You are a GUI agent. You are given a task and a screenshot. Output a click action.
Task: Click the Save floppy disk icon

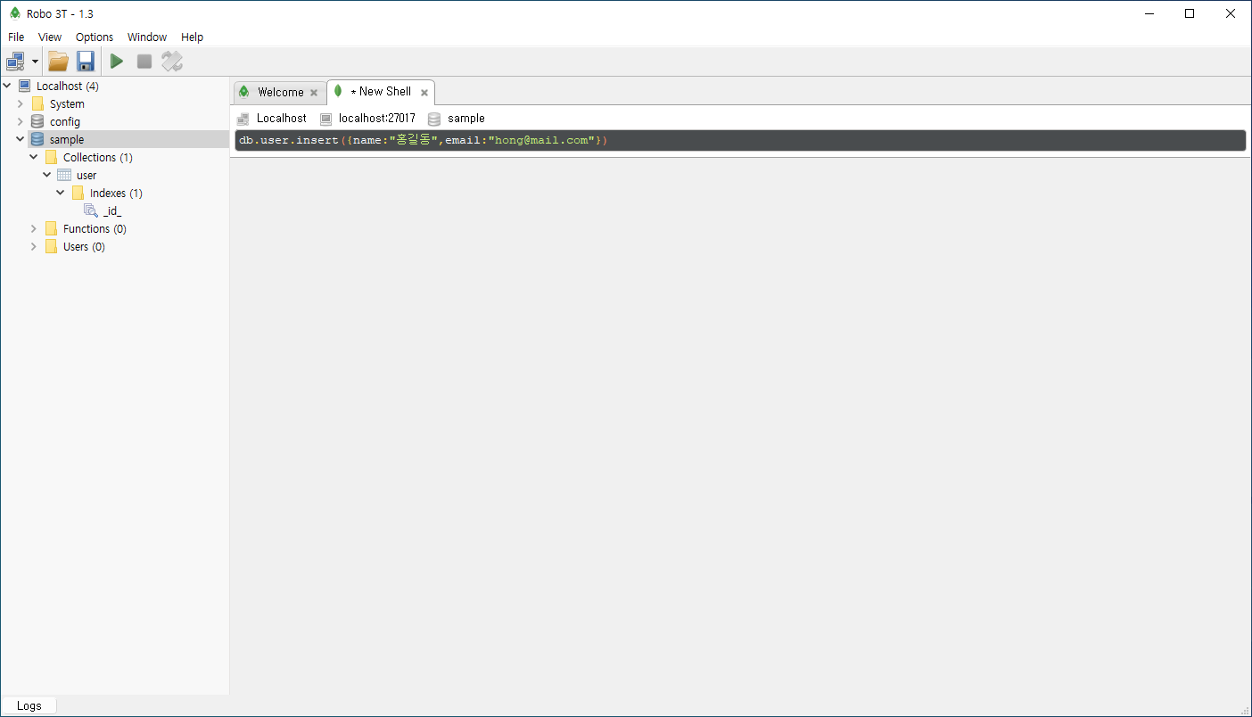86,62
